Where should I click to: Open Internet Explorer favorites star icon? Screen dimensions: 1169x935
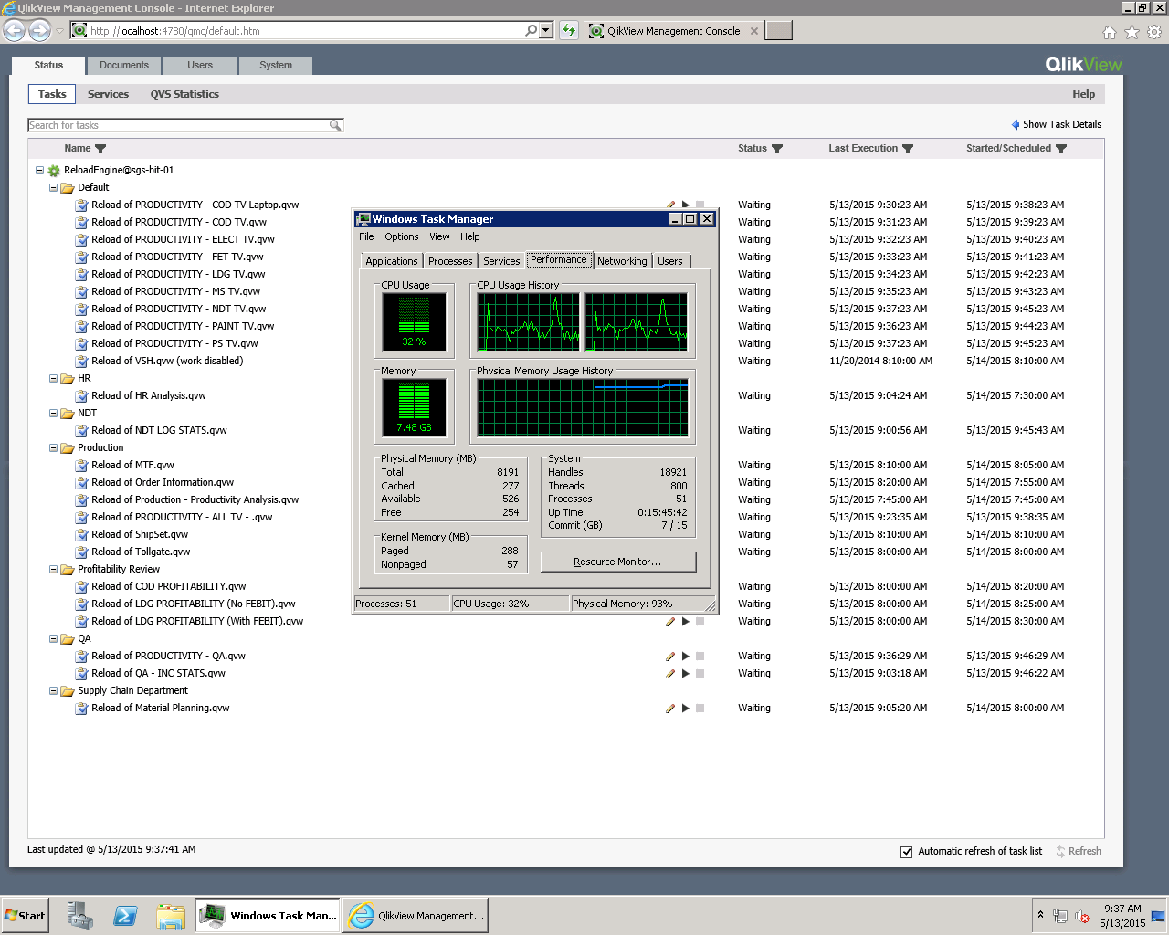coord(1132,32)
